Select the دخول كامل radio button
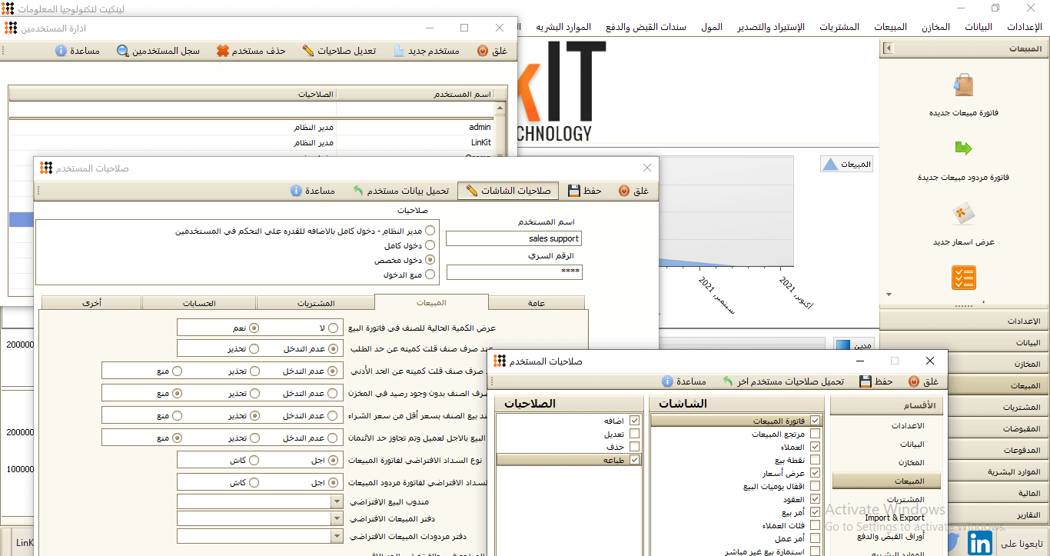 coord(430,245)
